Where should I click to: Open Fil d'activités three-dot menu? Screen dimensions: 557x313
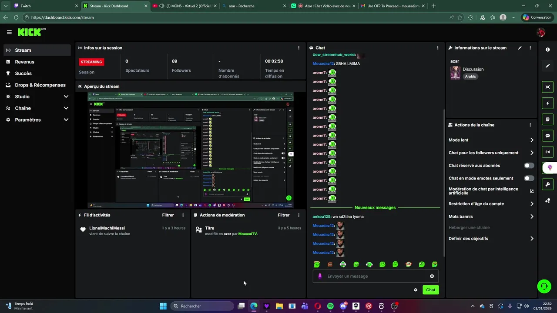[x=183, y=215]
